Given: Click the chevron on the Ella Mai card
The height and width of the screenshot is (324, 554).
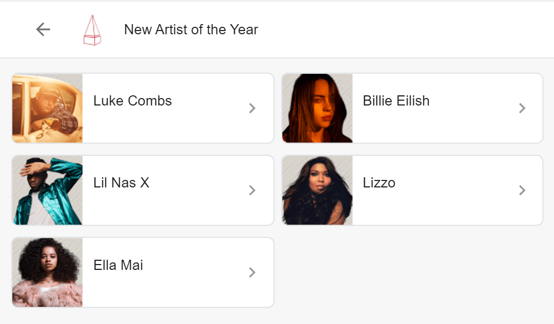Looking at the screenshot, I should pos(252,273).
